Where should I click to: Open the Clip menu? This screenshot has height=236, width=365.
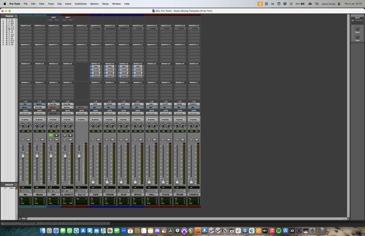[60, 4]
